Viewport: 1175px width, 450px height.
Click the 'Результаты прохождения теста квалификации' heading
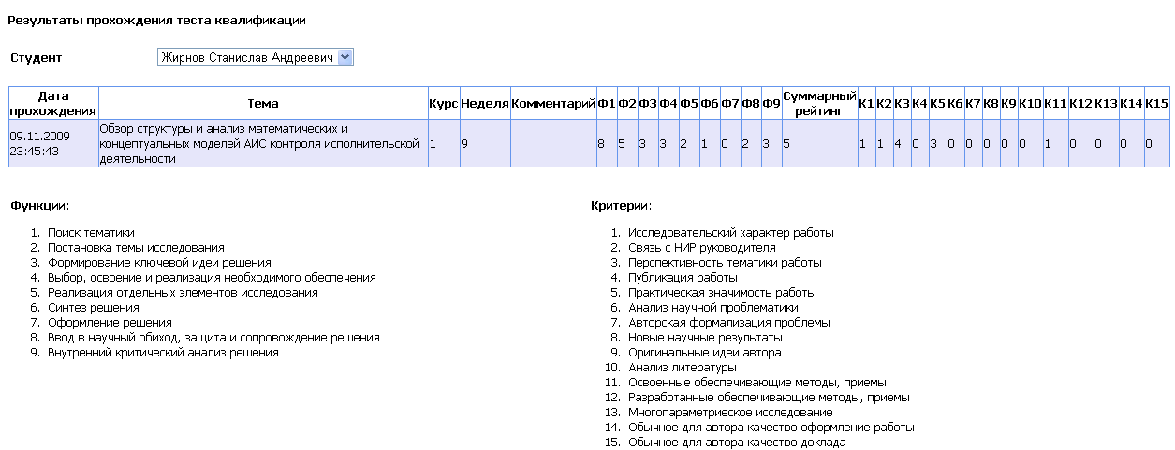[x=156, y=20]
